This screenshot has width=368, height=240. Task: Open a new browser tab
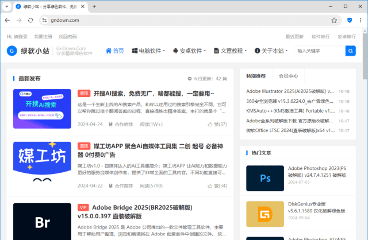click(x=94, y=6)
